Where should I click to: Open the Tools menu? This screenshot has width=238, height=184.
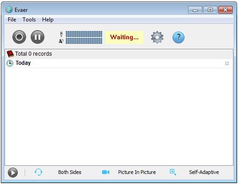click(x=29, y=20)
